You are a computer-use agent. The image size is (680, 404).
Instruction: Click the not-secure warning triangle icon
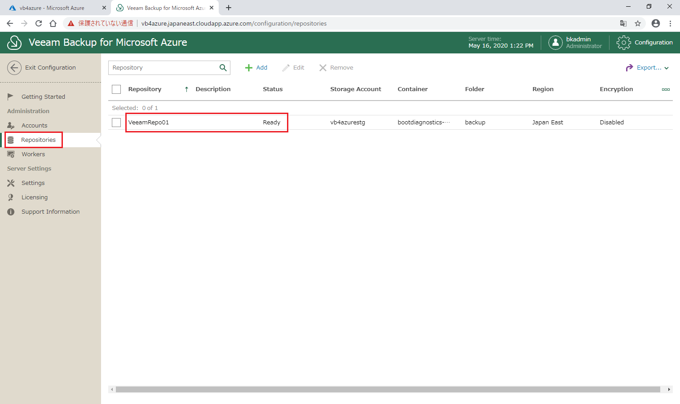tap(71, 23)
